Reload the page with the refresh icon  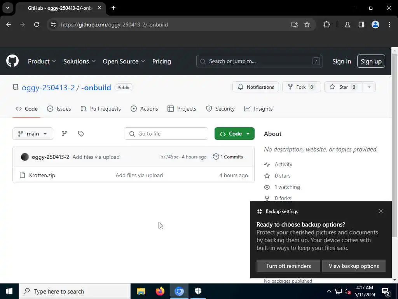(x=37, y=25)
